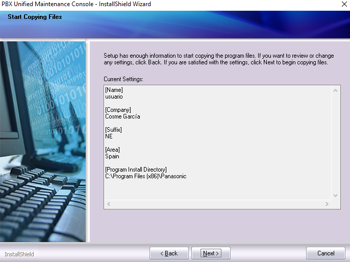Close the InstallShield Wizard window

[x=344, y=4]
